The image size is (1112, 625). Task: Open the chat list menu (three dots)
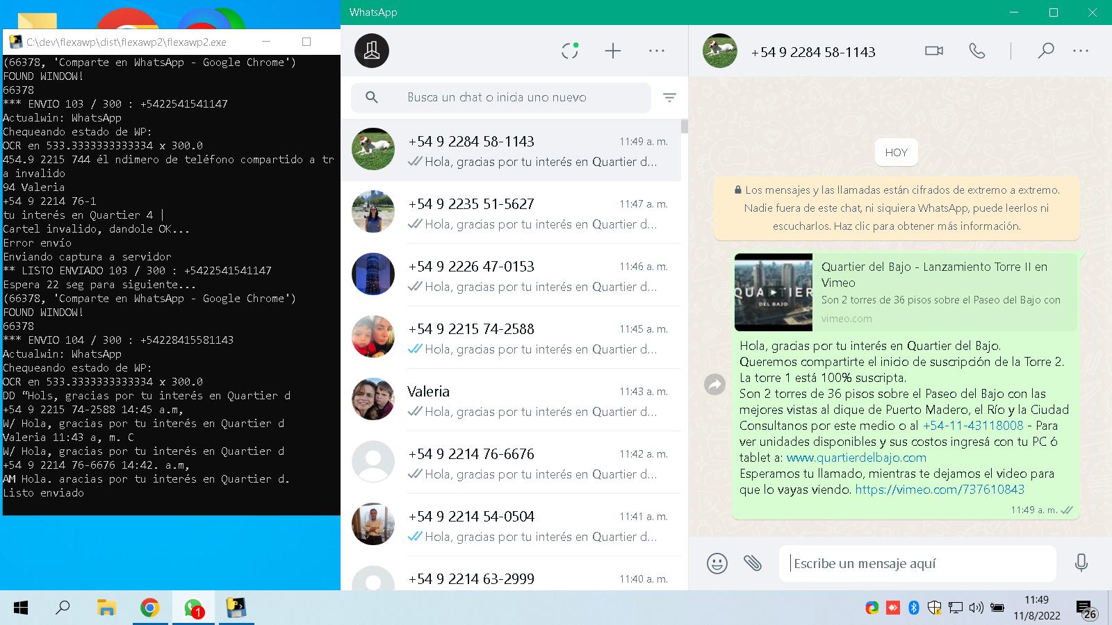657,51
